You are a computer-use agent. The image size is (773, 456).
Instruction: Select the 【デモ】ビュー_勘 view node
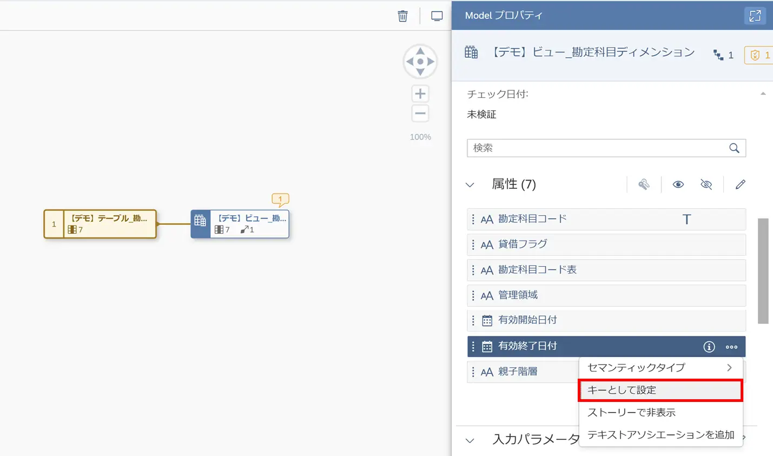(x=240, y=224)
